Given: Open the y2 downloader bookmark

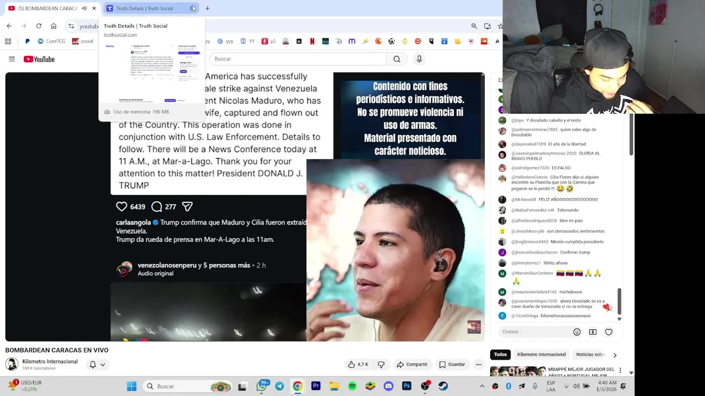Looking at the screenshot, I should coord(268,41).
